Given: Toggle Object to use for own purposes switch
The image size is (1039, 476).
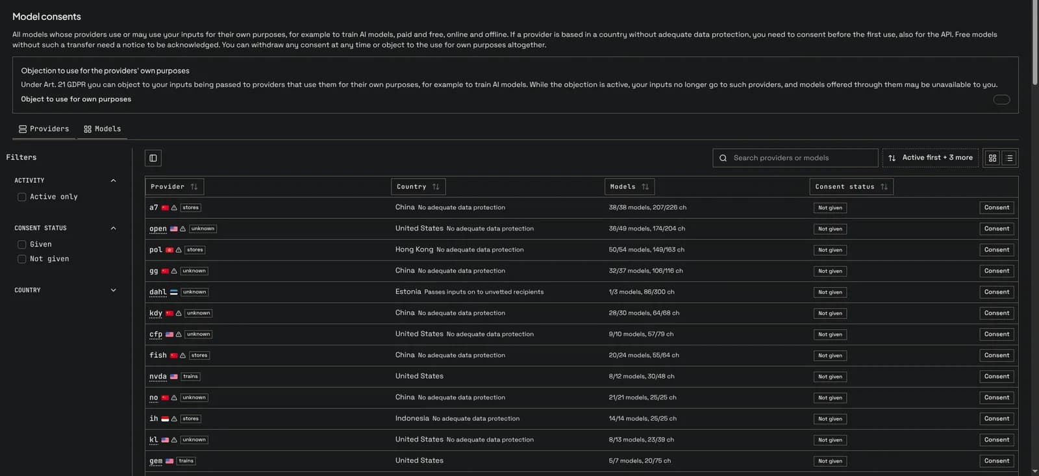Looking at the screenshot, I should pyautogui.click(x=1001, y=99).
